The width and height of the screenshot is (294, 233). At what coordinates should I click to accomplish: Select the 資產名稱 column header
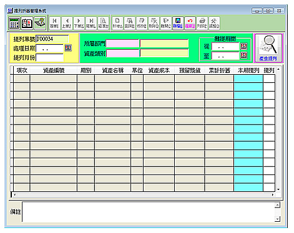pyautogui.click(x=112, y=70)
